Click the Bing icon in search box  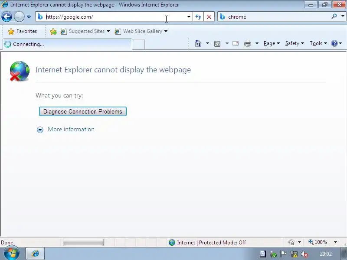click(223, 17)
